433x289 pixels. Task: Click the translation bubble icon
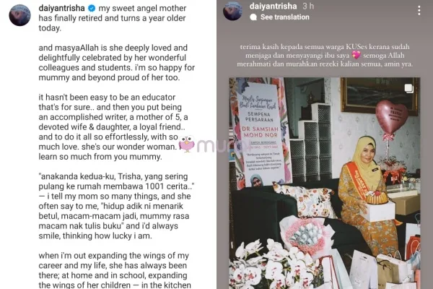pyautogui.click(x=253, y=17)
